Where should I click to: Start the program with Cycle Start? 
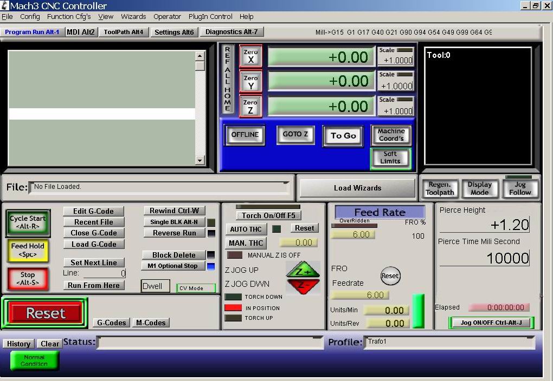(28, 222)
